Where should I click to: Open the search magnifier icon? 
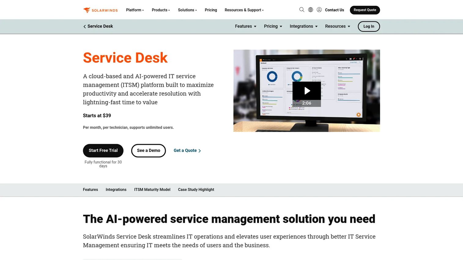point(302,10)
